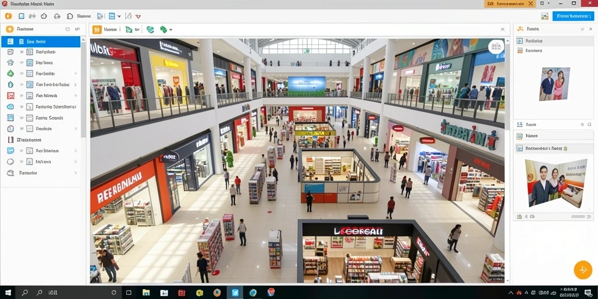
Task: Click the red shield taskbar icon
Action: pos(271,293)
